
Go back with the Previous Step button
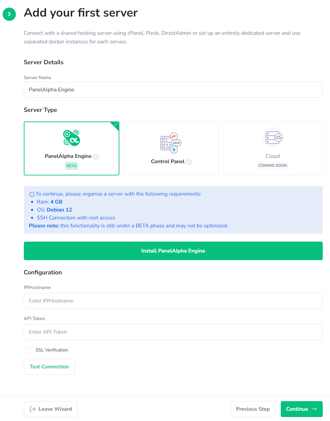(253, 409)
